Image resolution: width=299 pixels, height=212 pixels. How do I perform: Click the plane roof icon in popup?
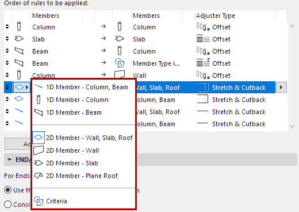[39, 176]
